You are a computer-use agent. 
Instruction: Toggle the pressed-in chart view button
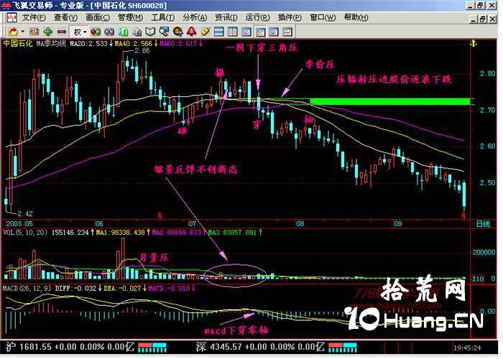tap(260, 32)
